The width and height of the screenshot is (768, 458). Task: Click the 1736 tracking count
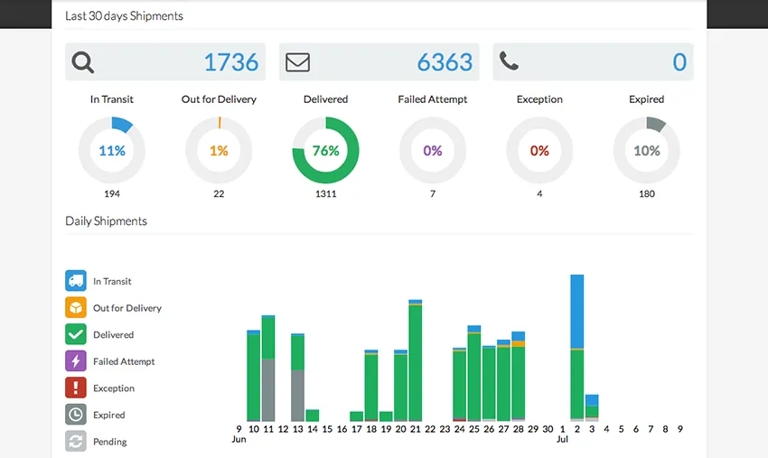231,62
